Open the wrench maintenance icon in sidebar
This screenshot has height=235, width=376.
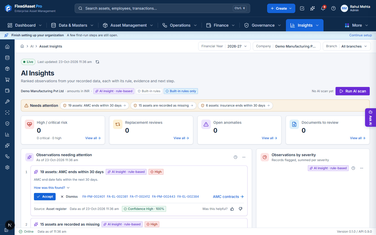click(x=7, y=102)
